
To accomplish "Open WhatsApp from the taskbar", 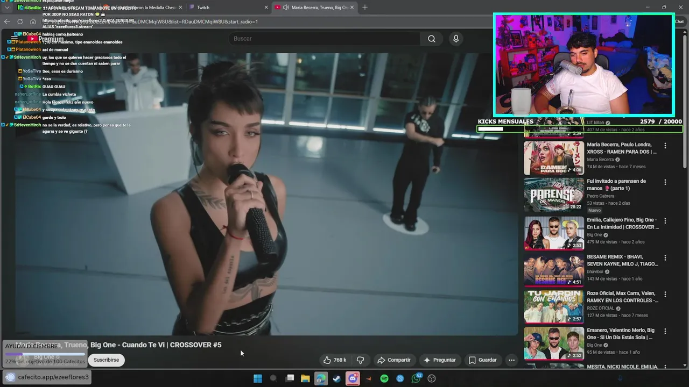I will pyautogui.click(x=416, y=378).
